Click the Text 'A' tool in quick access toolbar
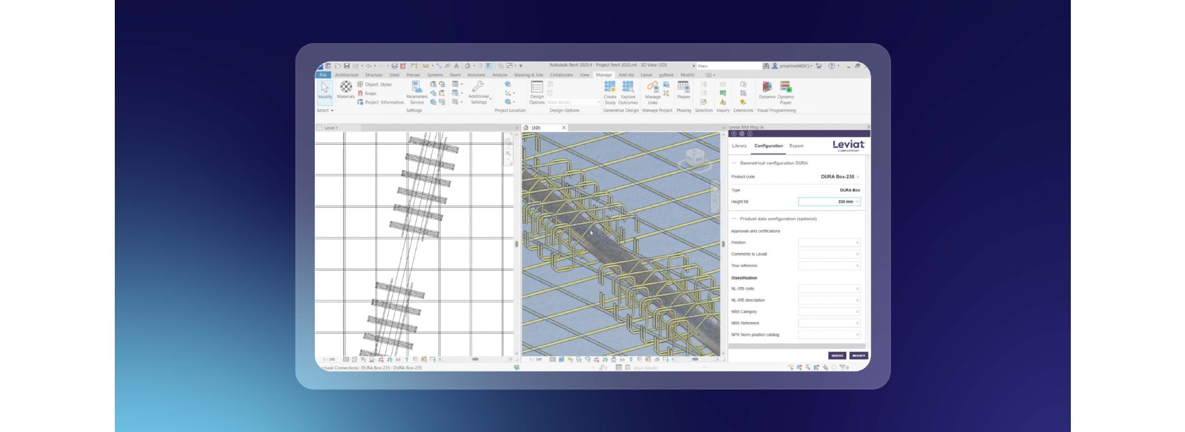 point(456,65)
